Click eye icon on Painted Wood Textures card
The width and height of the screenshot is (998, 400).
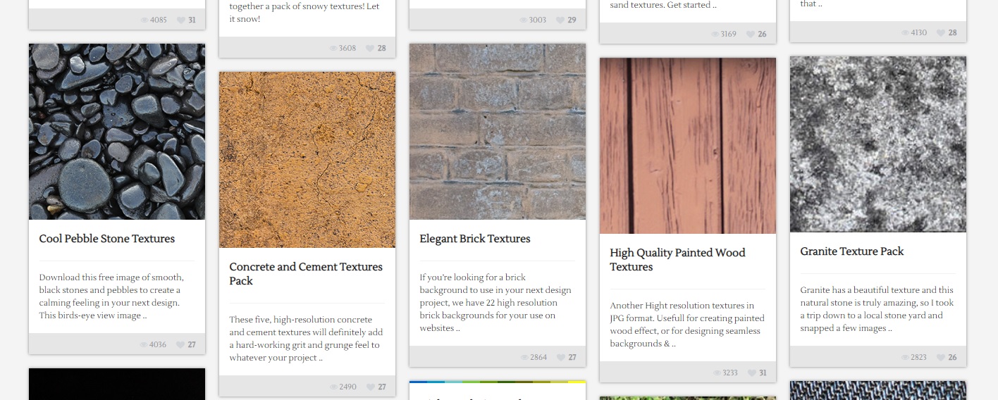point(716,373)
